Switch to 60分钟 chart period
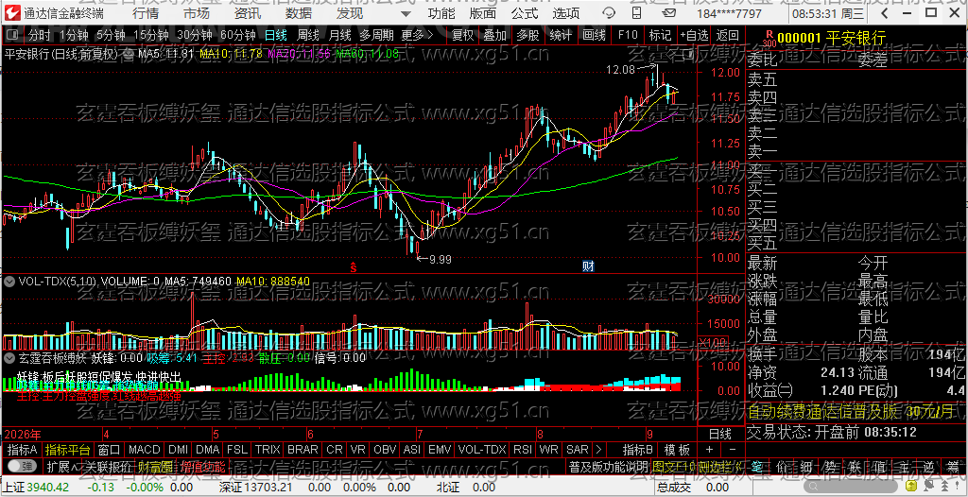This screenshot has width=968, height=497. pos(237,35)
